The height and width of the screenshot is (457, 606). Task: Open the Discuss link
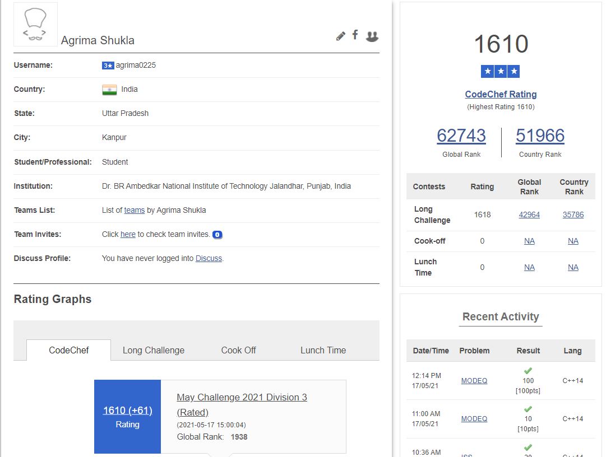209,259
